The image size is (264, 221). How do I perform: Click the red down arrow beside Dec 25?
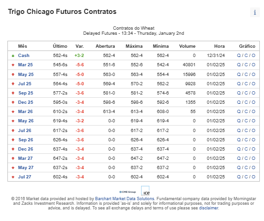click(13, 102)
